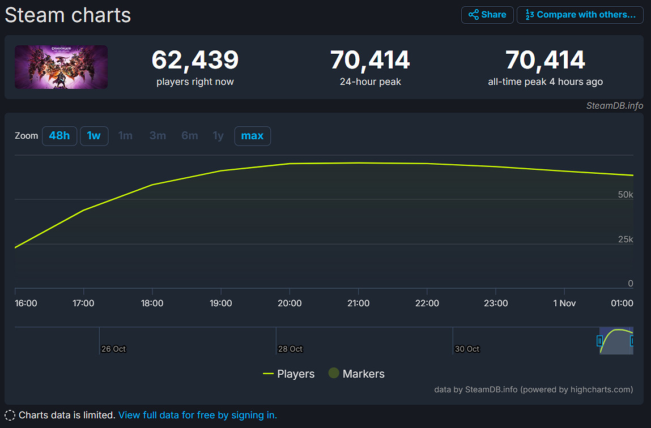The height and width of the screenshot is (428, 651).
Task: Show max chart time range
Action: [252, 136]
